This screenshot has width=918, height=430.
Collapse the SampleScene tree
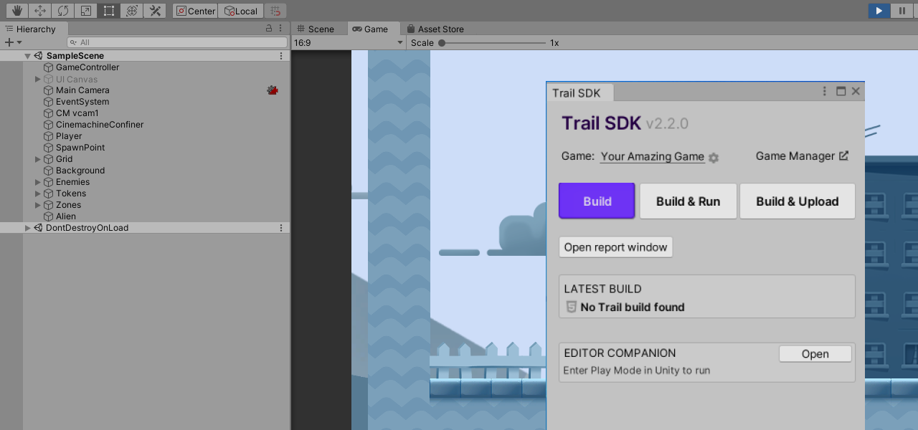[27, 56]
